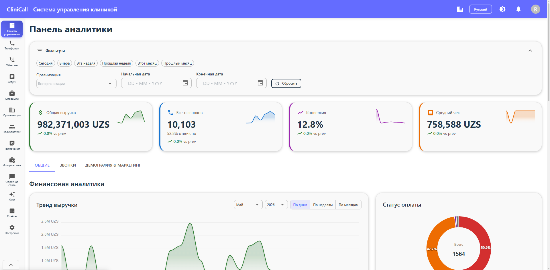Click the 12.8% conversion value
This screenshot has width=550, height=270.
310,125
